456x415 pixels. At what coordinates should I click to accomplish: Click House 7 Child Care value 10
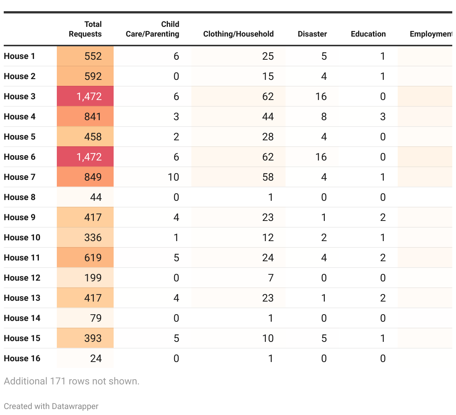coord(173,177)
